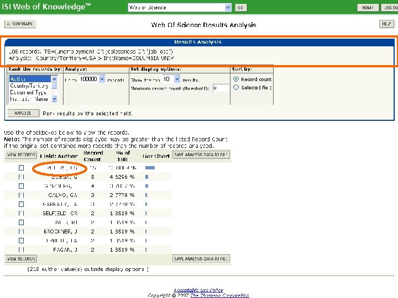Click the longest blue bar in the bar chart
The height and width of the screenshot is (298, 398).
coord(150,168)
